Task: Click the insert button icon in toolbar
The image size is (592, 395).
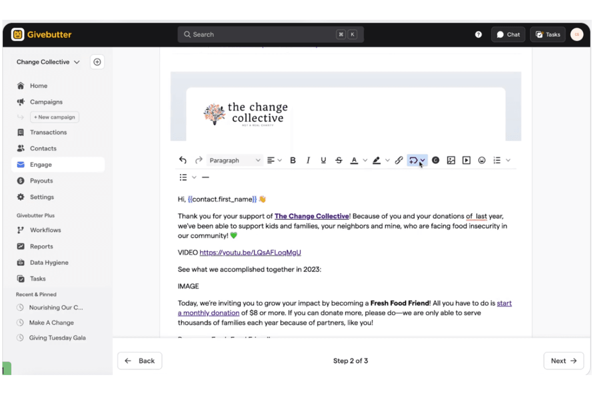Action: (x=414, y=160)
